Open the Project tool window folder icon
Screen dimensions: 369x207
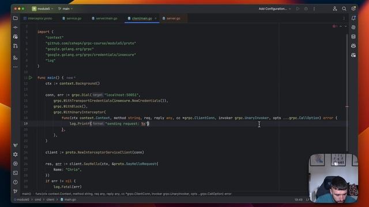[x=16, y=18]
